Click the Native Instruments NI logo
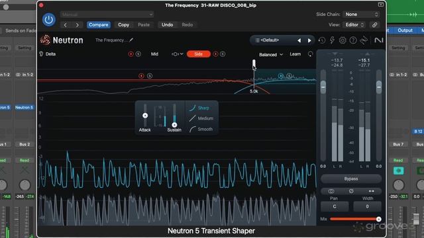This screenshot has height=238, width=424. (x=379, y=40)
